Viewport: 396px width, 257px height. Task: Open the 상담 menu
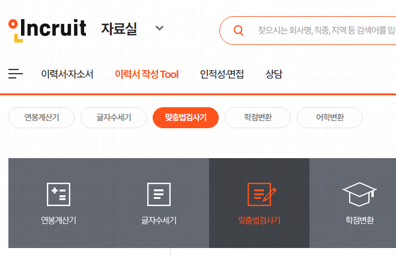[x=274, y=74]
